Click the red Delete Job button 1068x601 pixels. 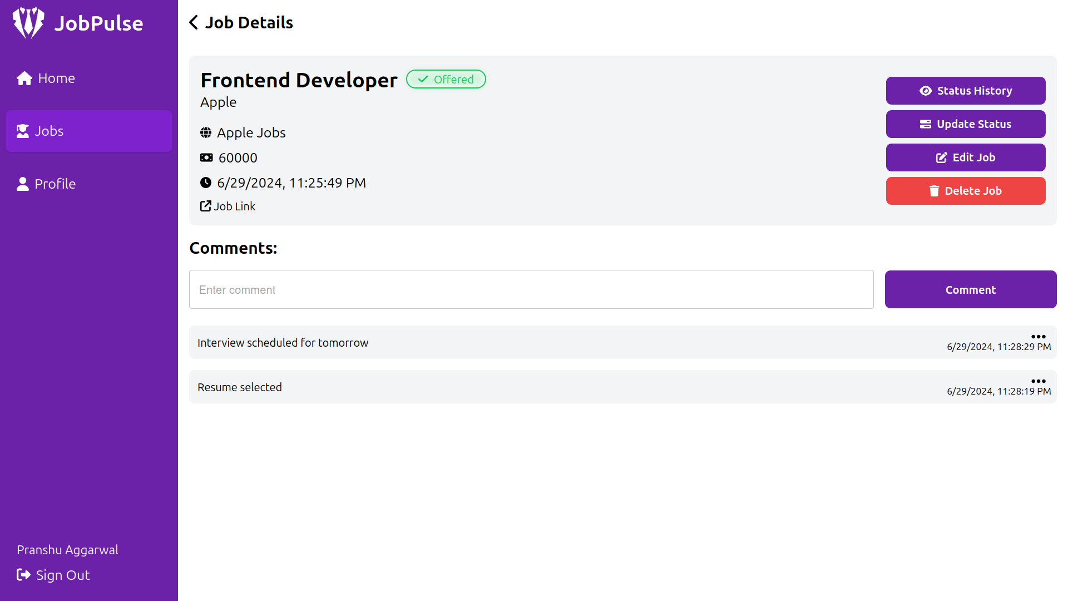(966, 191)
